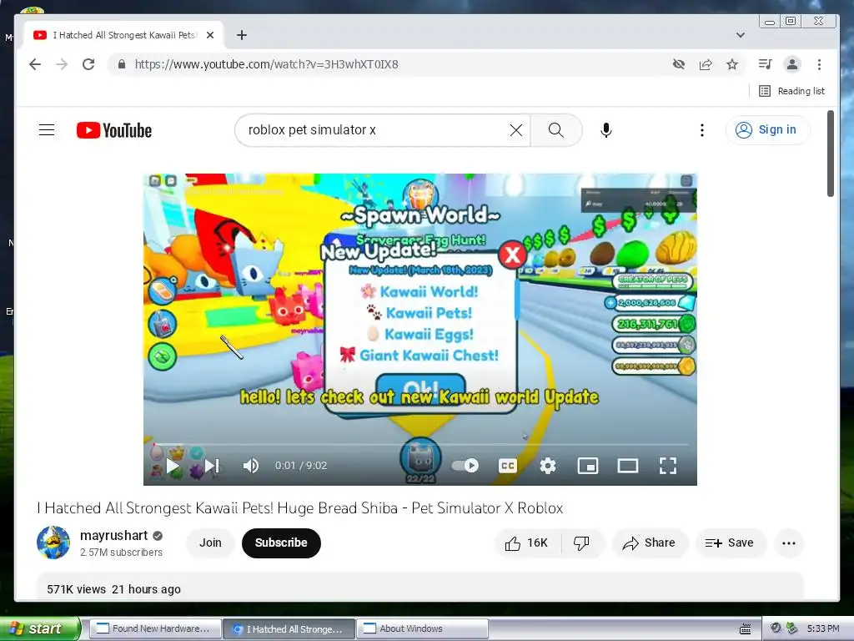854x641 pixels.
Task: Open the media control icon in toolbar
Action: click(x=766, y=64)
